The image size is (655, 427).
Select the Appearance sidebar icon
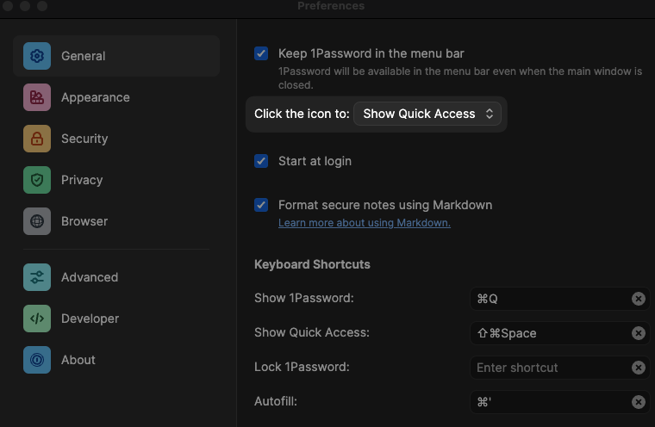pyautogui.click(x=37, y=97)
